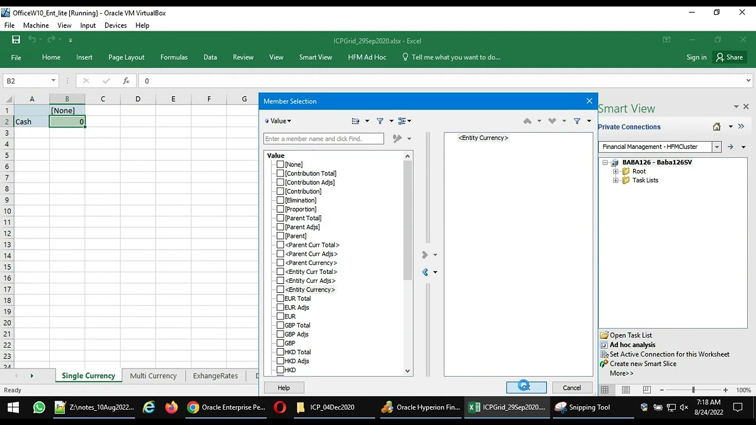Check the GBP checkbox
The height and width of the screenshot is (425, 756).
[x=281, y=343]
